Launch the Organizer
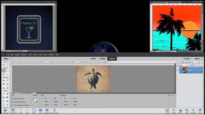This screenshot has width=205, height=115. [47, 111]
